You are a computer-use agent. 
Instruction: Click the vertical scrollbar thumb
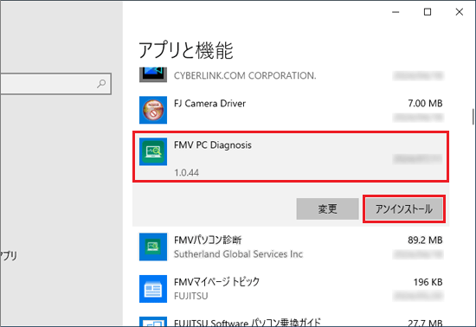[x=473, y=117]
